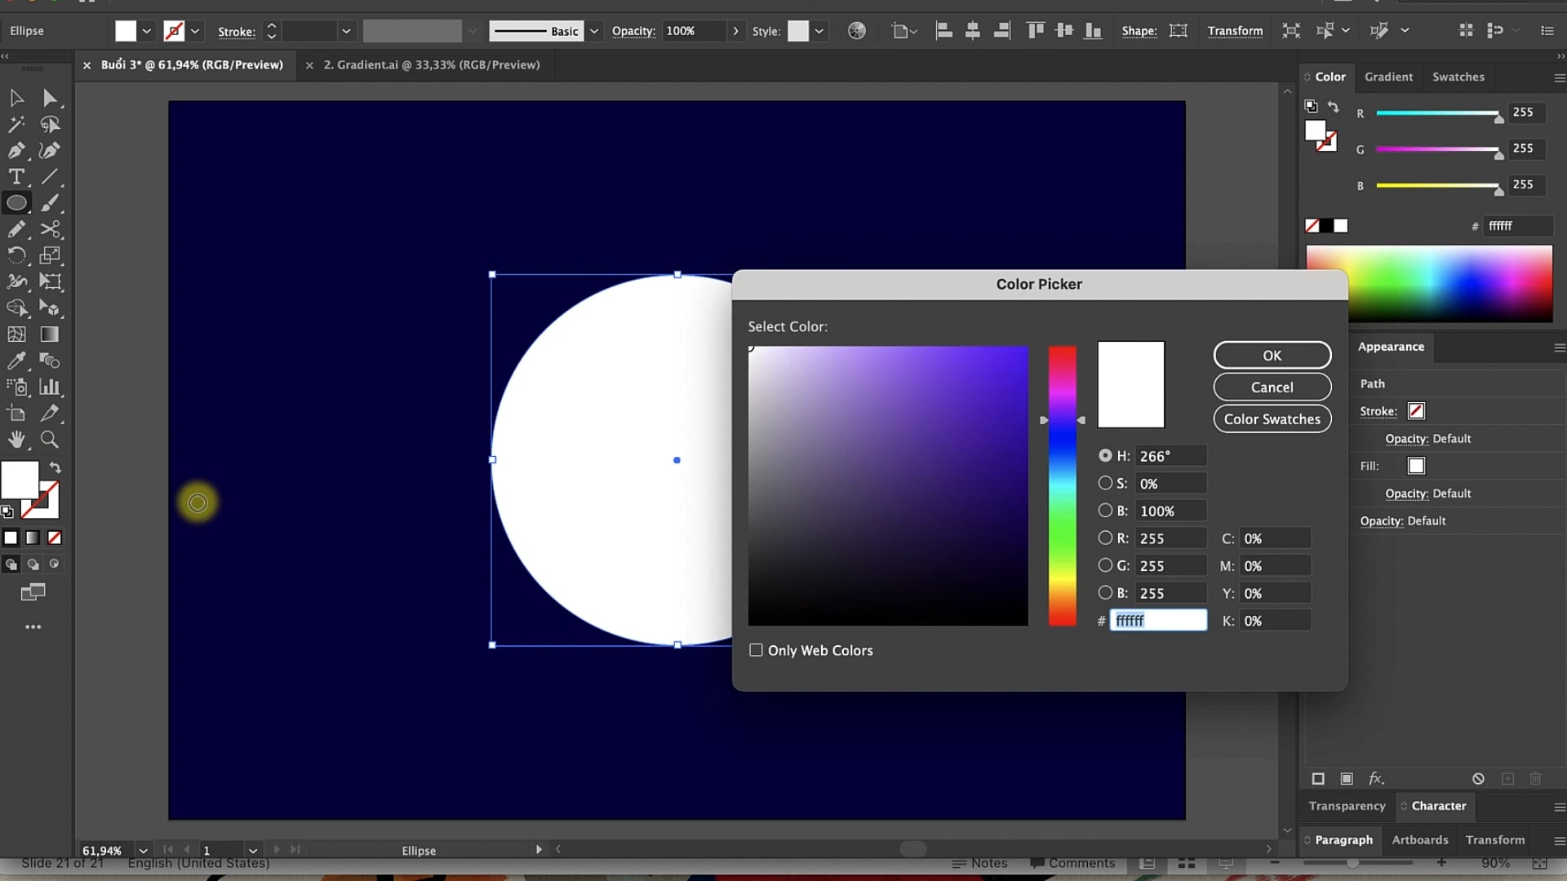Select the Selection tool arrow
1567x881 pixels.
click(16, 99)
